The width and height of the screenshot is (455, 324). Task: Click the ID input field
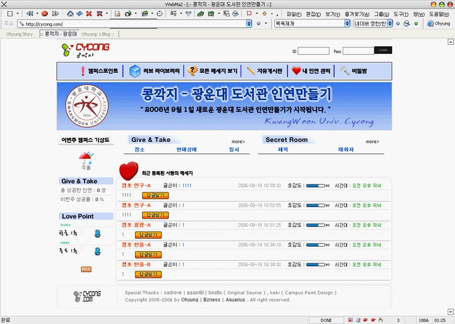313,51
